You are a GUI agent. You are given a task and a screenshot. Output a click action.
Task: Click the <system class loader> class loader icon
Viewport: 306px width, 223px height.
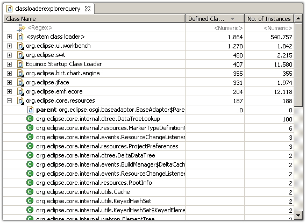(20, 37)
